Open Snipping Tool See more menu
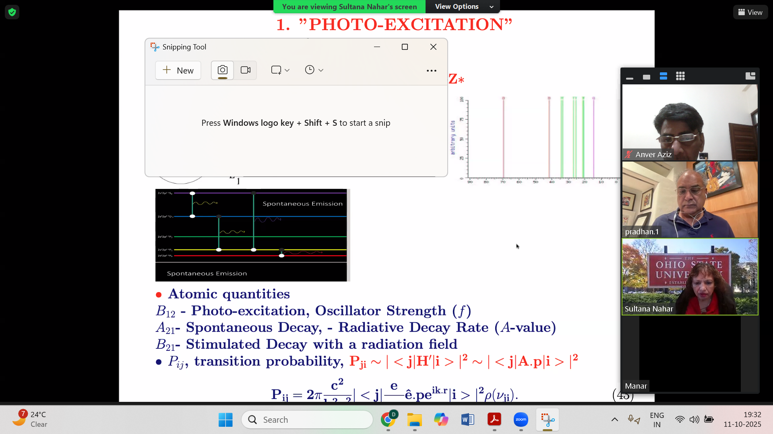773x434 pixels. tap(431, 71)
